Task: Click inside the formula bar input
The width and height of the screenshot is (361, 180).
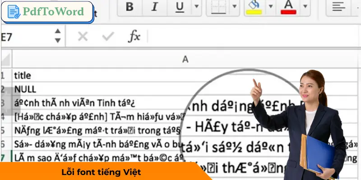Action: point(253,36)
